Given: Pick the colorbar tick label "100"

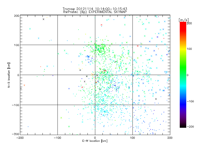Looking at the screenshot, I should point(189,49).
